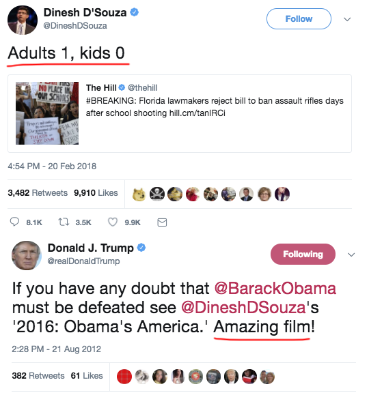The width and height of the screenshot is (369, 393).
Task: View the 382 Retweets on Trump's tweet
Action: click(x=38, y=376)
